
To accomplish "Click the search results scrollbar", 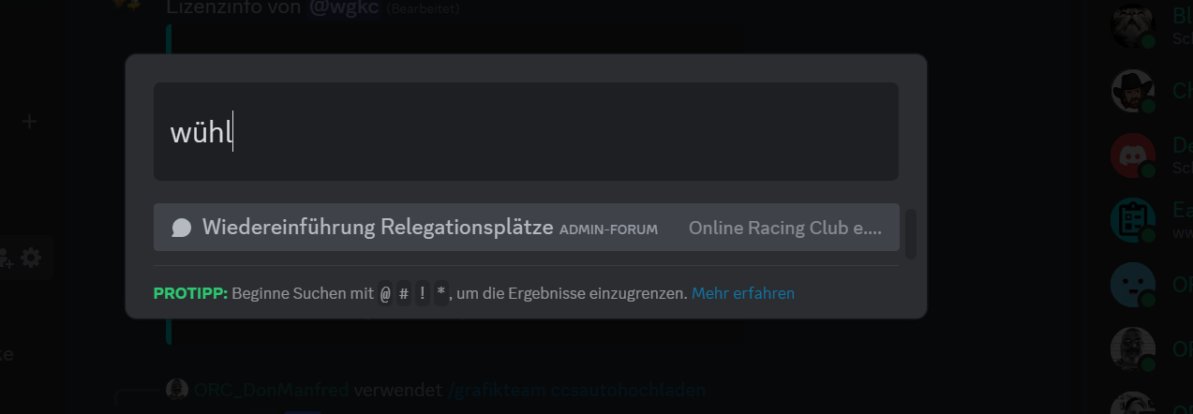I will (x=911, y=234).
